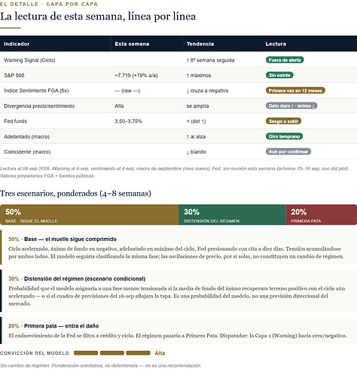Click the 30% green scenario bar segment
Image resolution: width=357 pixels, height=369 pixels.
pos(232,215)
